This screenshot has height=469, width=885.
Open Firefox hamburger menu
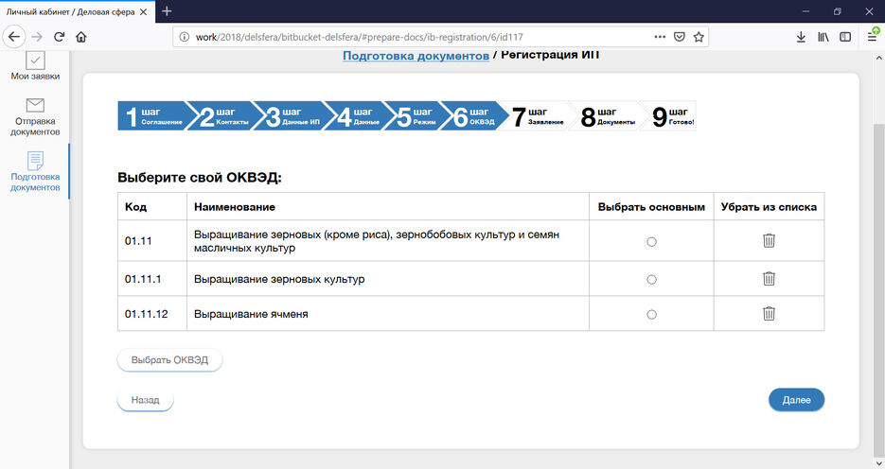click(x=872, y=37)
